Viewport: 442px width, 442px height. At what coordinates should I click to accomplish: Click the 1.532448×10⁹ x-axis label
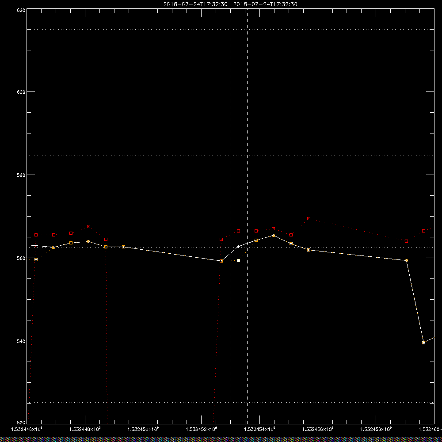tap(85, 429)
